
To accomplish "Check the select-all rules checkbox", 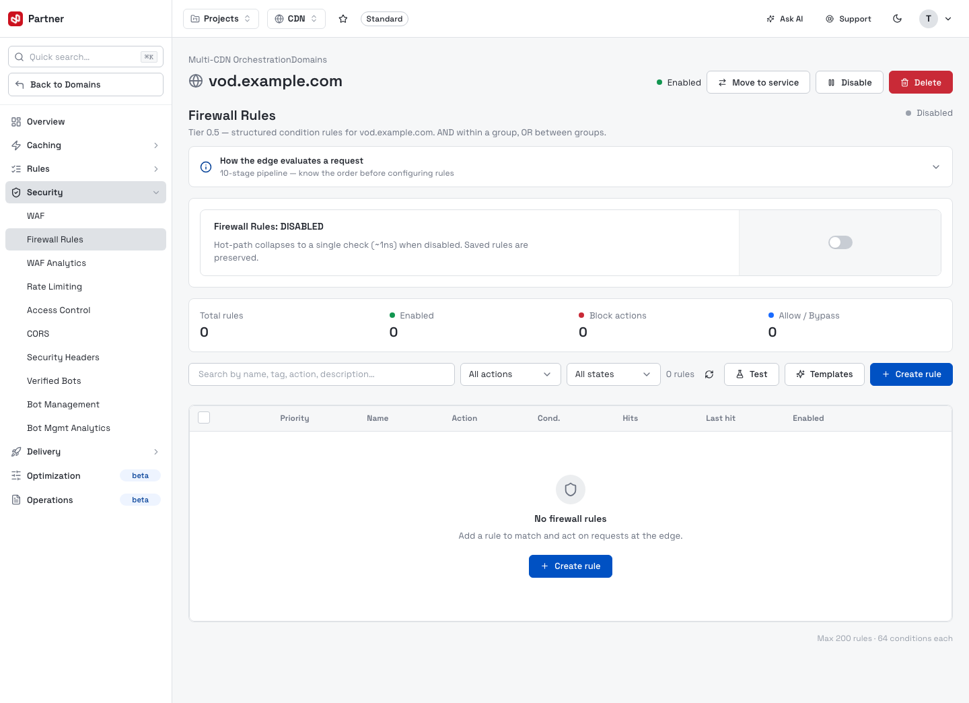I will pos(204,417).
